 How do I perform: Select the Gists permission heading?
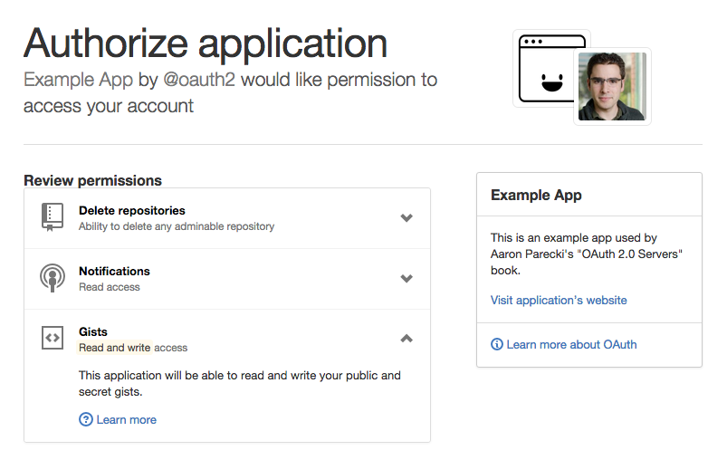[93, 331]
